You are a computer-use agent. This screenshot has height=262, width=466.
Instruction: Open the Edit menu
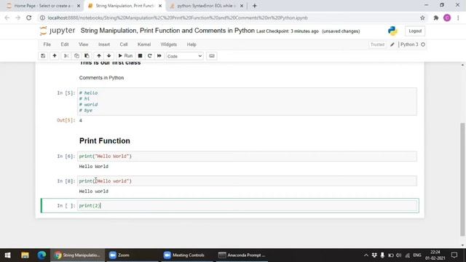[65, 44]
